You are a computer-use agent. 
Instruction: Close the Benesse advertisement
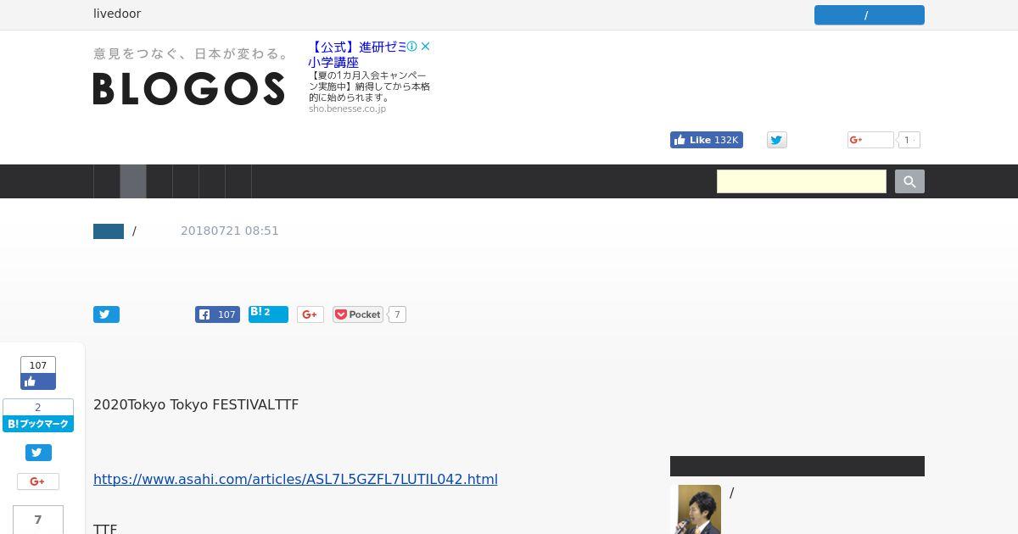(x=426, y=47)
